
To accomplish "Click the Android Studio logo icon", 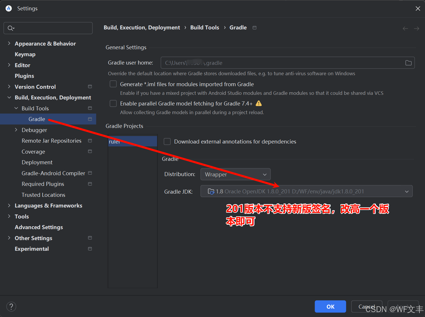I will 9,8.
